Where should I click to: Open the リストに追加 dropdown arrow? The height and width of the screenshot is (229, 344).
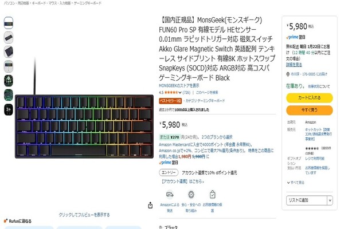pyautogui.click(x=330, y=200)
